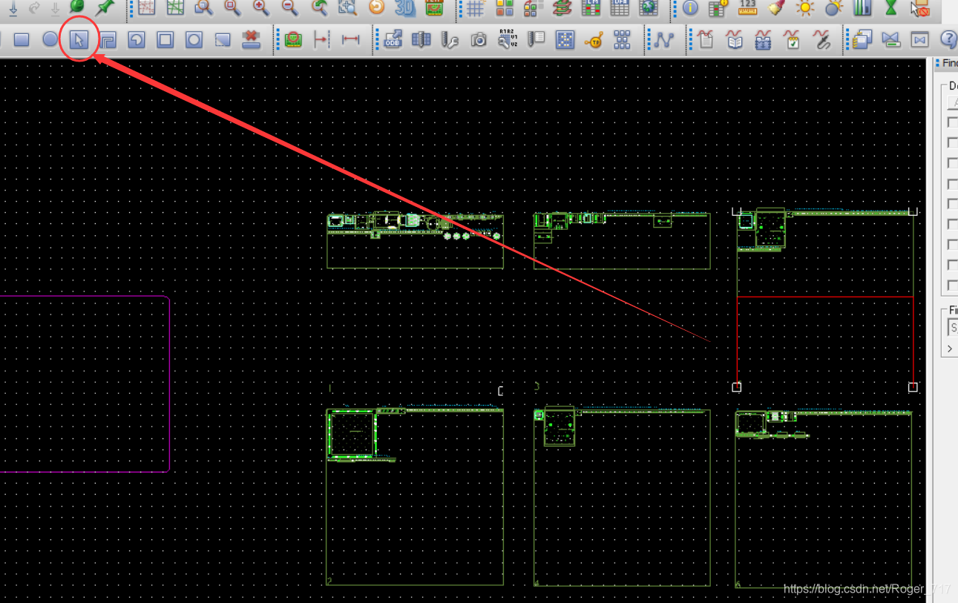Tick the bottom checkbox in the Find panel
The image size is (958, 603).
click(x=953, y=286)
